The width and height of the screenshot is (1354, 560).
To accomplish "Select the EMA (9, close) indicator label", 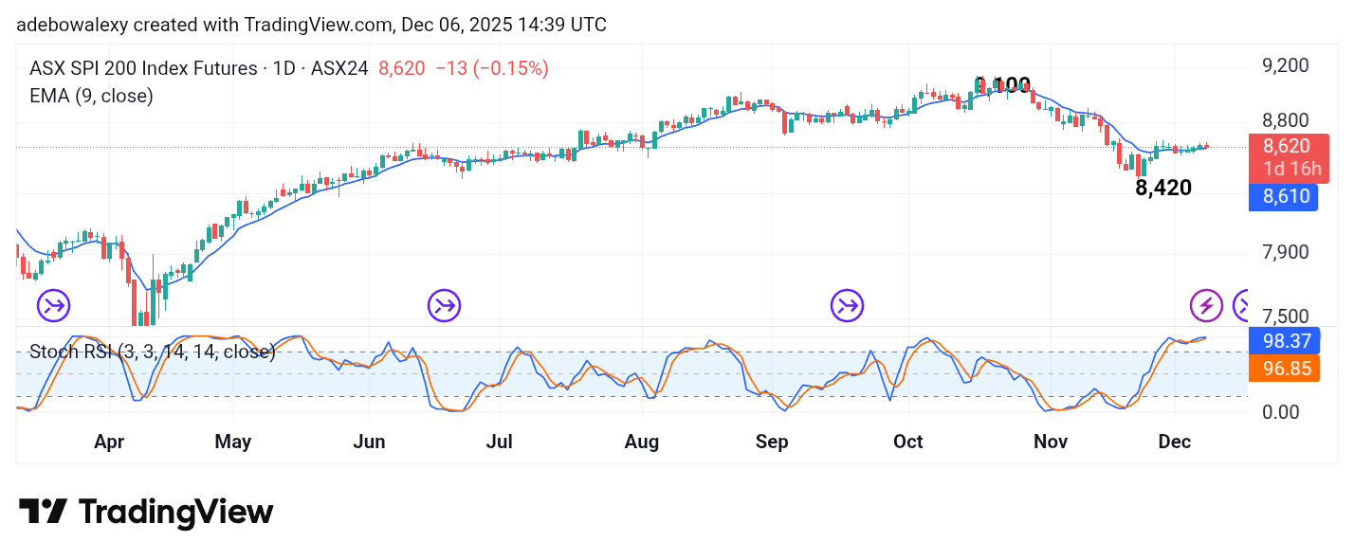I will click(91, 96).
